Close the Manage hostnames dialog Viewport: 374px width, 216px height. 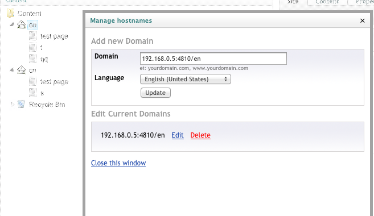click(362, 20)
